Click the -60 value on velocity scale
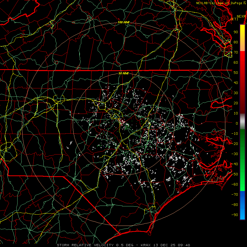The image size is (247, 247). pos(235,184)
